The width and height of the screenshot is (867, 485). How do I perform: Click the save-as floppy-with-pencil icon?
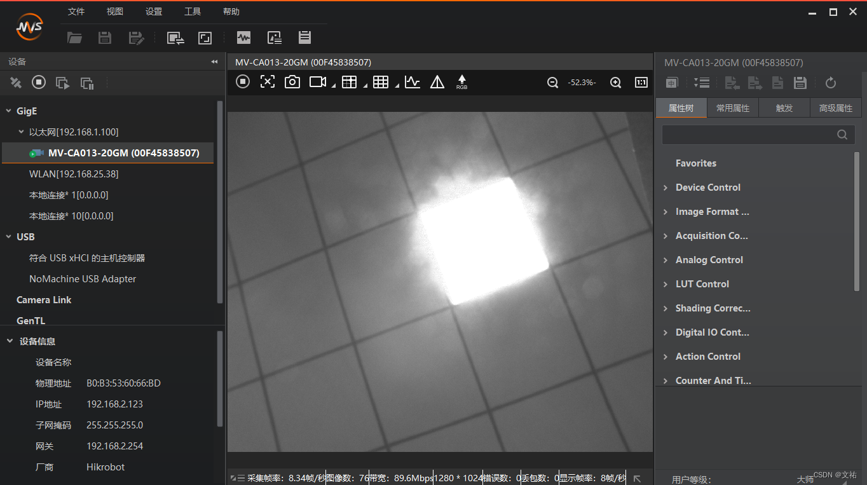coord(136,38)
